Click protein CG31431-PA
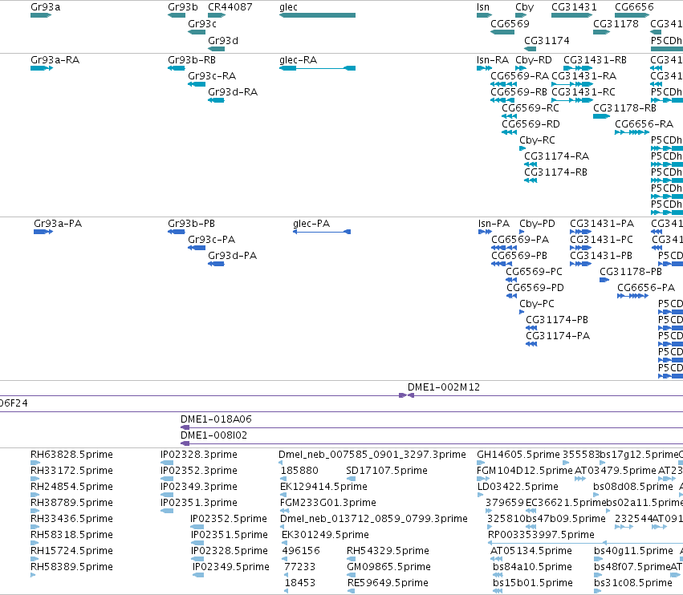Screen dimensions: 683x595 [602, 223]
